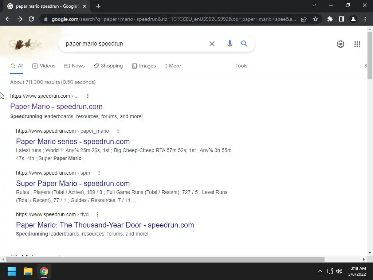The width and height of the screenshot is (373, 280).
Task: Open the Chrome profile menu
Action: 353,19
